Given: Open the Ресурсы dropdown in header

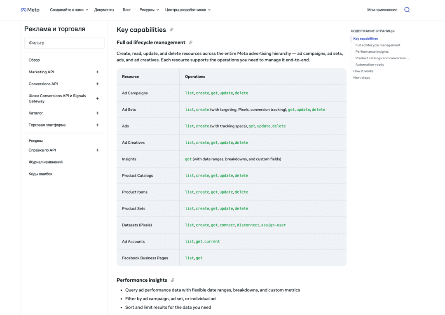Looking at the screenshot, I should [149, 10].
